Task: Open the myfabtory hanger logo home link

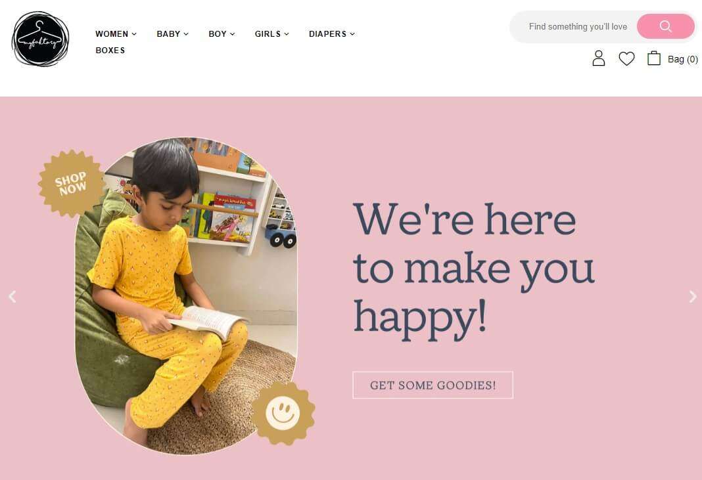Action: (x=40, y=39)
